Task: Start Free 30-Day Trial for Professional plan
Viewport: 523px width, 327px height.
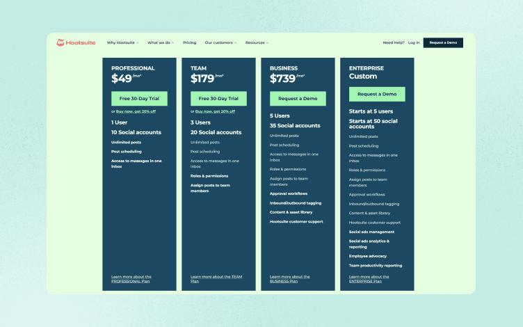Action: [x=139, y=98]
